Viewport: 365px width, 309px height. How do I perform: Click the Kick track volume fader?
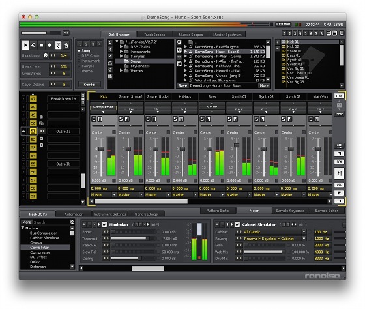click(x=101, y=149)
